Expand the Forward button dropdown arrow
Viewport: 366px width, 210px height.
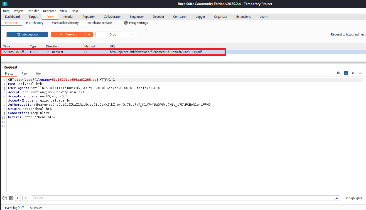pyautogui.click(x=89, y=34)
